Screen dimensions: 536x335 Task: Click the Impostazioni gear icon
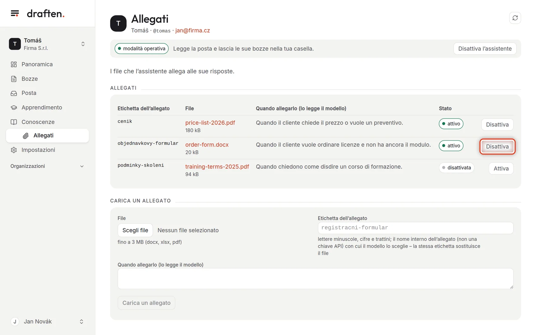click(14, 150)
